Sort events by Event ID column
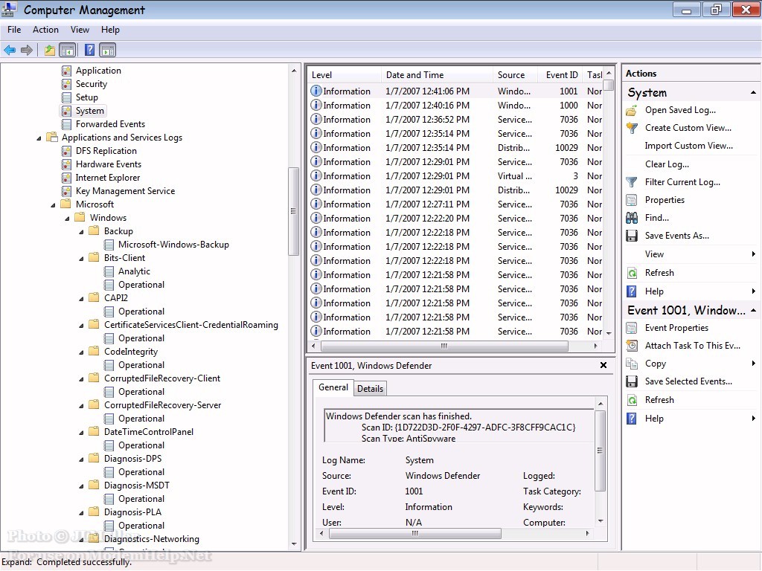Screen dimensions: 762x571 [x=561, y=75]
